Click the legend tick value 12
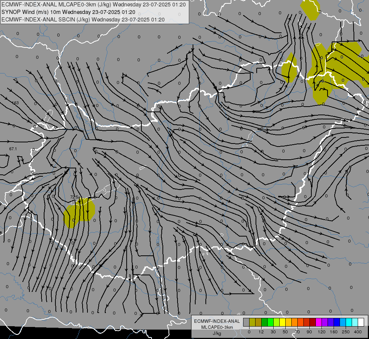 tap(261, 332)
